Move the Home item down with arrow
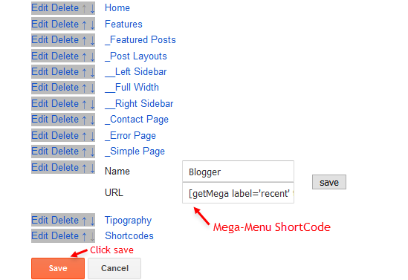This screenshot has width=408, height=280. pos(92,9)
